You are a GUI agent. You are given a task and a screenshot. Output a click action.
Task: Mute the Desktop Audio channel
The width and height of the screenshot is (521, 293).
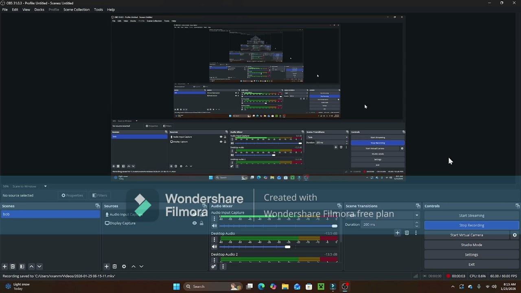click(214, 247)
